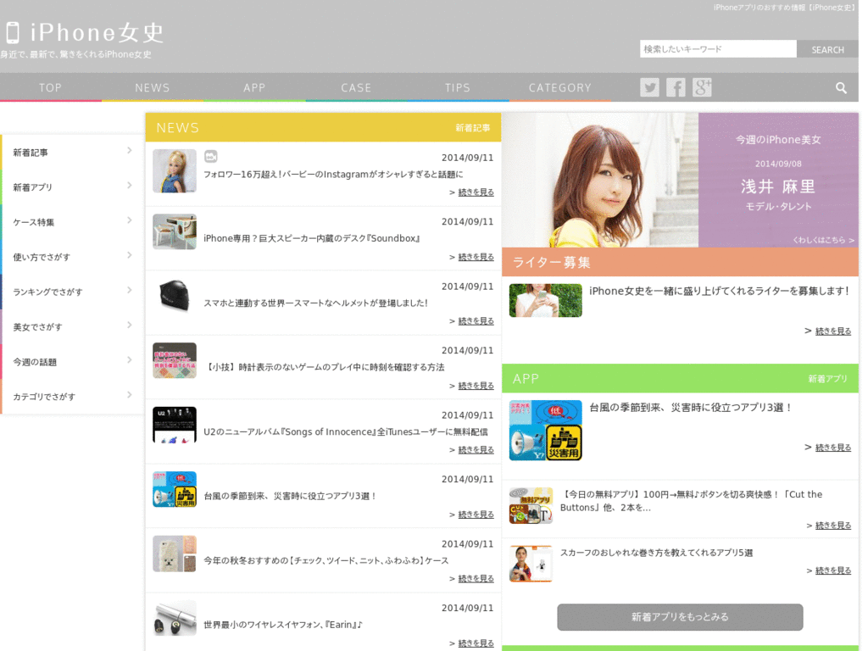Open the scarf app thumbnail
Image resolution: width=868 pixels, height=651 pixels.
(531, 564)
